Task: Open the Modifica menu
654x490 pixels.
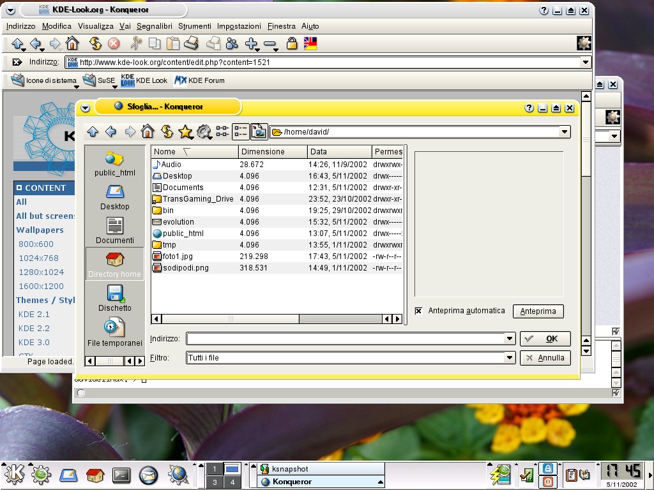Action: point(57,26)
